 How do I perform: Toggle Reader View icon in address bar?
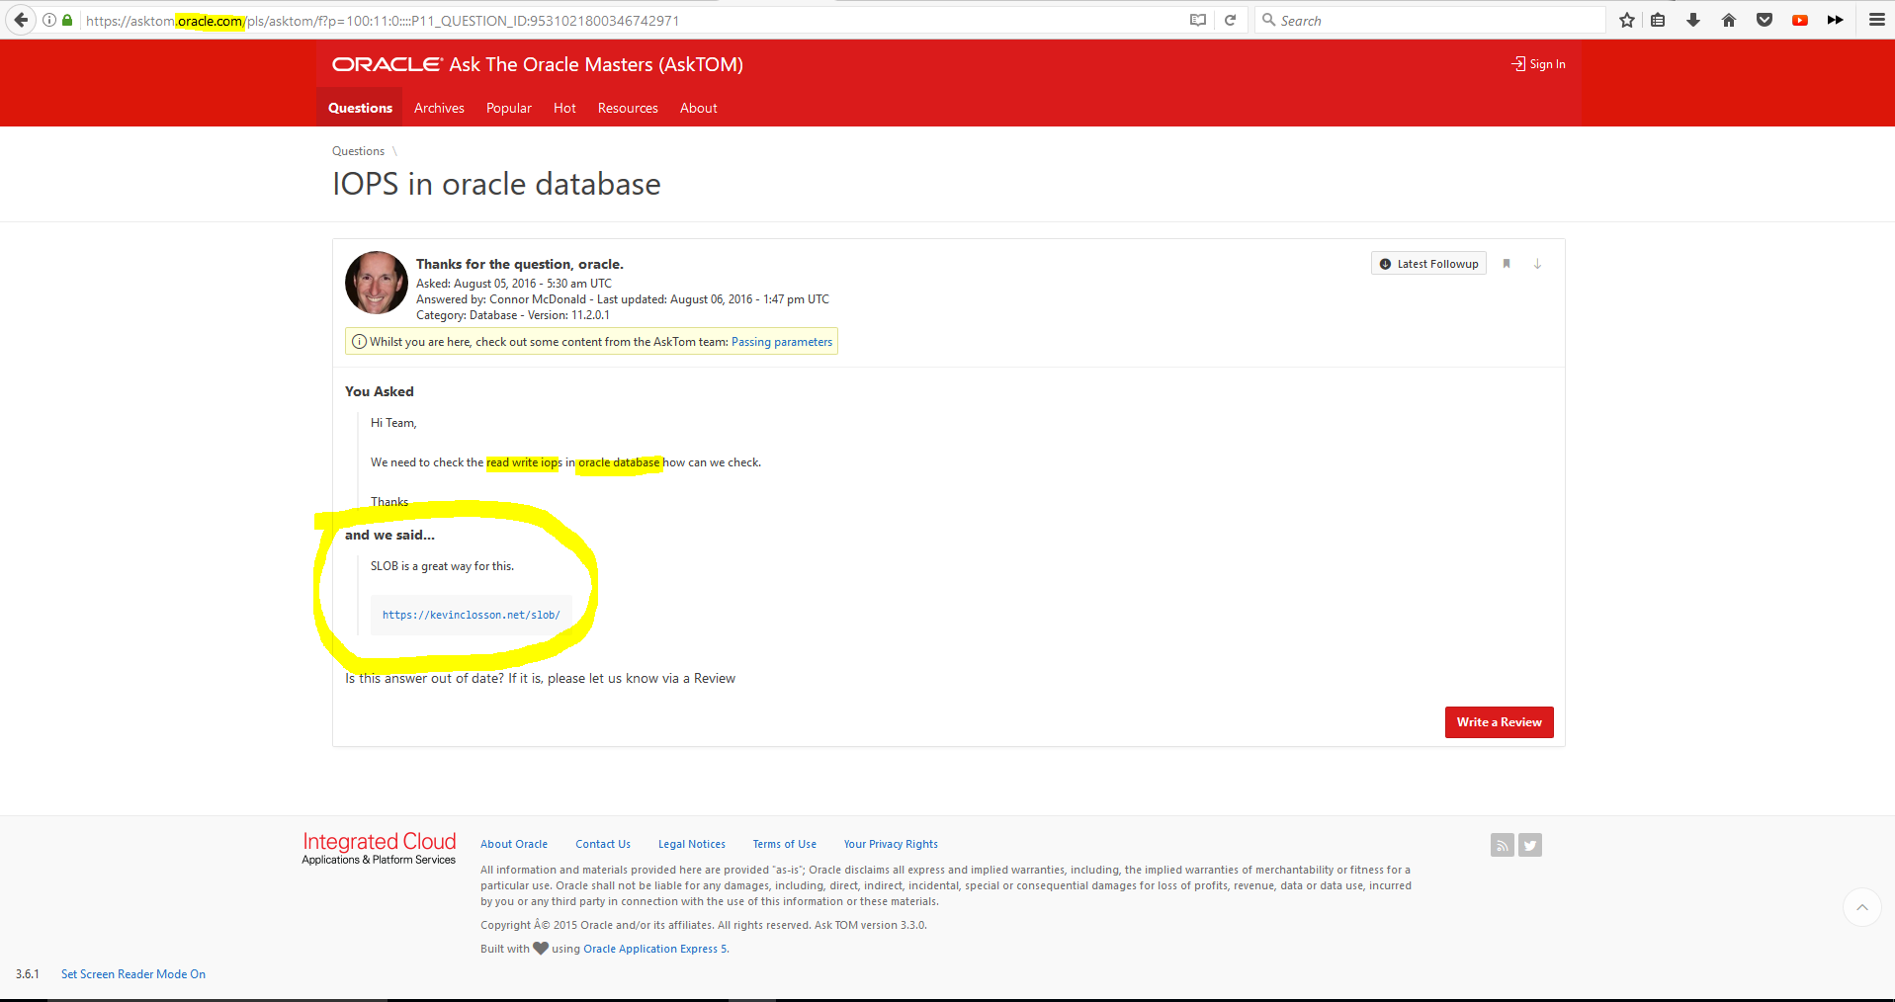pyautogui.click(x=1198, y=20)
